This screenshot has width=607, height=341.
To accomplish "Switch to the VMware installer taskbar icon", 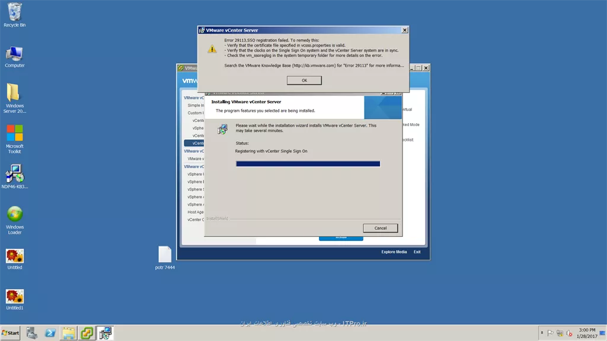I will click(x=87, y=333).
